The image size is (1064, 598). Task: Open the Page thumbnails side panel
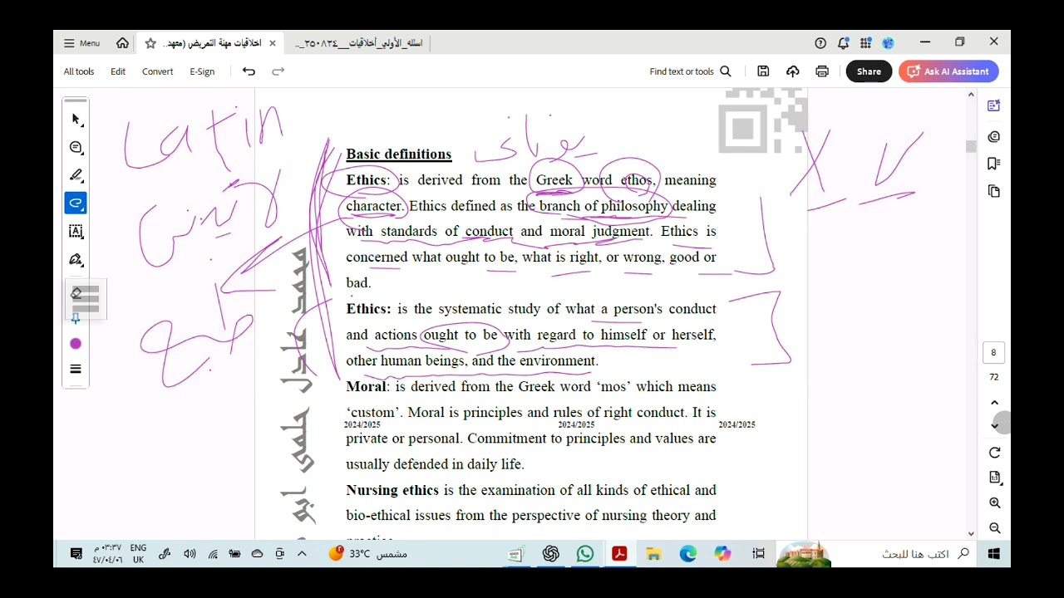click(993, 191)
